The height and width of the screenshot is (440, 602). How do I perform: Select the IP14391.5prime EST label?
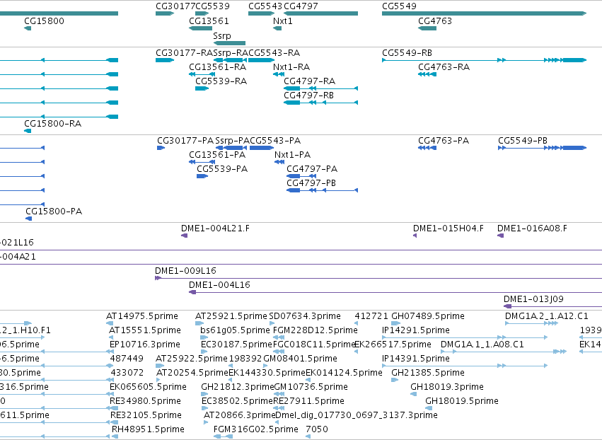(416, 359)
